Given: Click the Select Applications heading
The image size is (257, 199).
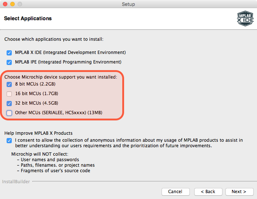Looking at the screenshot, I should (x=28, y=18).
